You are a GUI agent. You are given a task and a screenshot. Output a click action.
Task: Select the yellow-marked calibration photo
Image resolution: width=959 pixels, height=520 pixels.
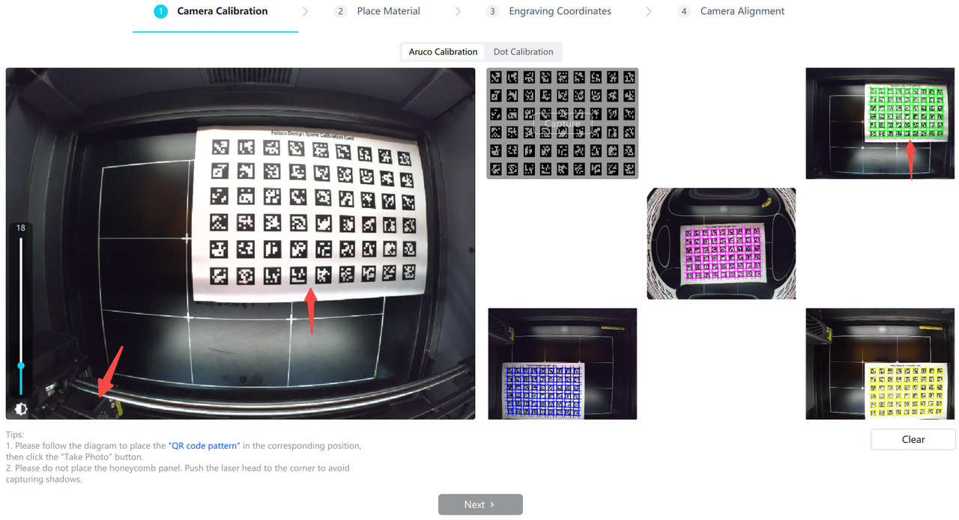[880, 364]
